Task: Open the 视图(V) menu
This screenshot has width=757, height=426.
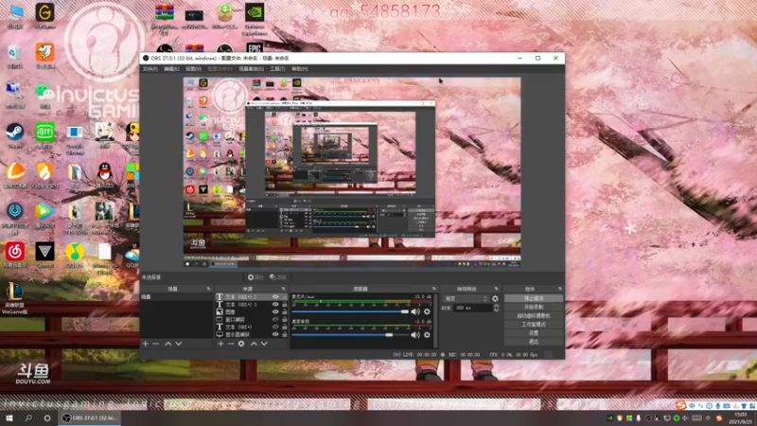Action: (193, 69)
